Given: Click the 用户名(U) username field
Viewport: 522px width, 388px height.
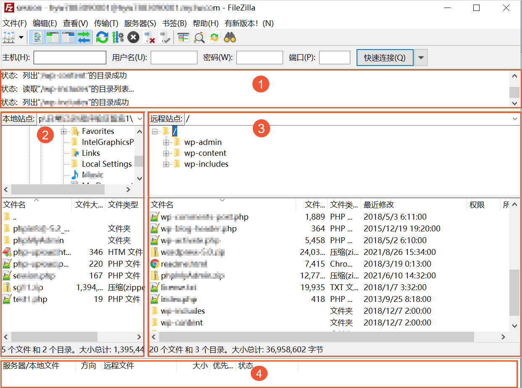Looking at the screenshot, I should (174, 58).
